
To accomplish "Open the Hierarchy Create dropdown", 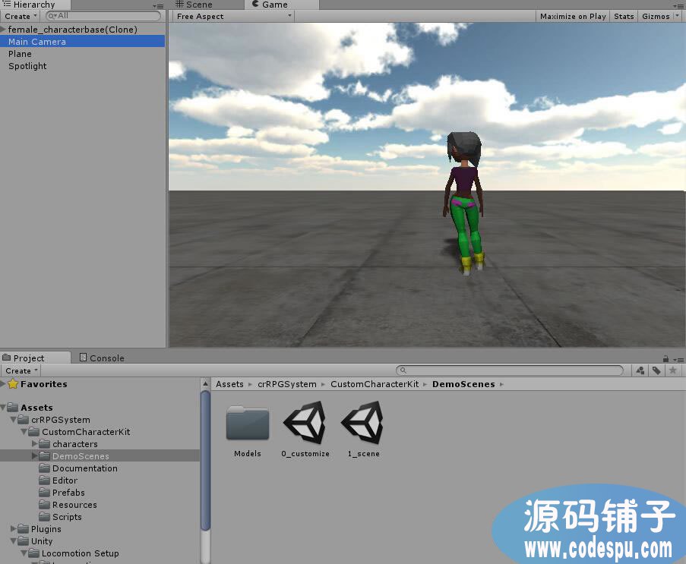I will (21, 16).
